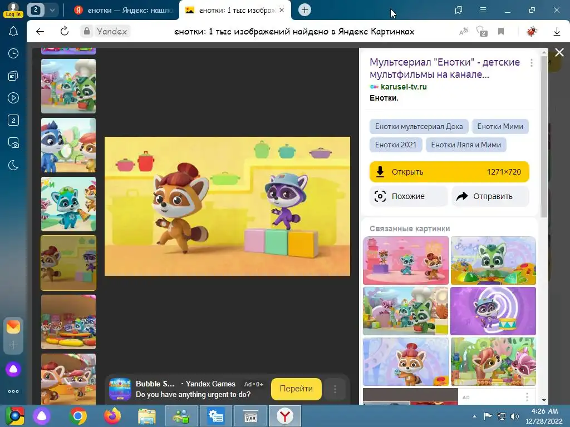Open related image on pink background
Image resolution: width=570 pixels, height=427 pixels.
tap(406, 260)
